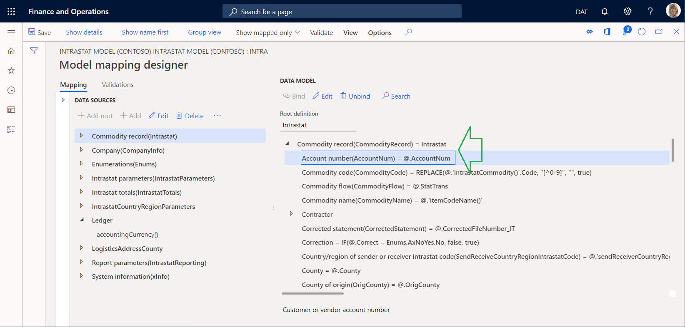Close the Model mapping designer page
This screenshot has height=327, width=685.
(x=676, y=32)
